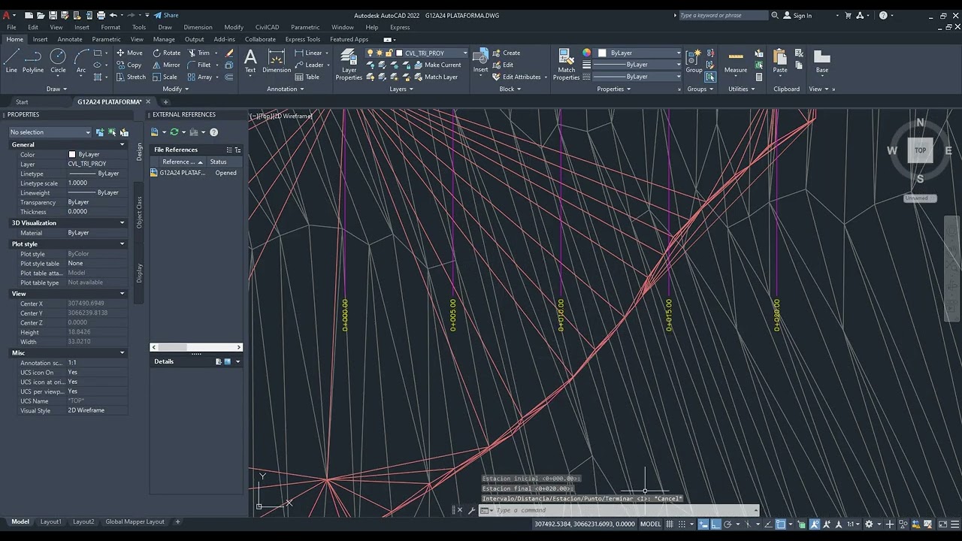Screen dimensions: 962x541
Task: Expand the Annotation panel dropdown
Action: pos(286,89)
